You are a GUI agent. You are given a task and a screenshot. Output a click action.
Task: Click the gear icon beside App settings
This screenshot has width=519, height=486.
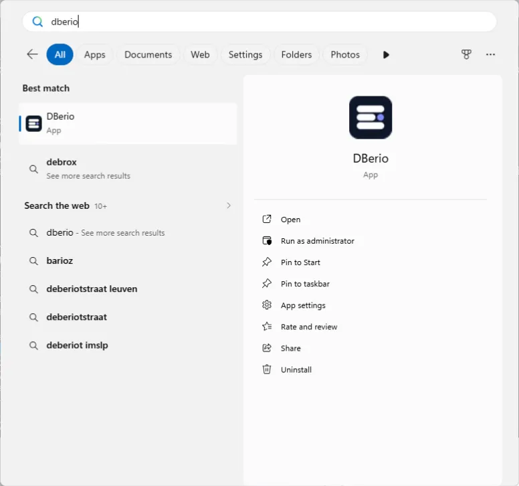267,305
